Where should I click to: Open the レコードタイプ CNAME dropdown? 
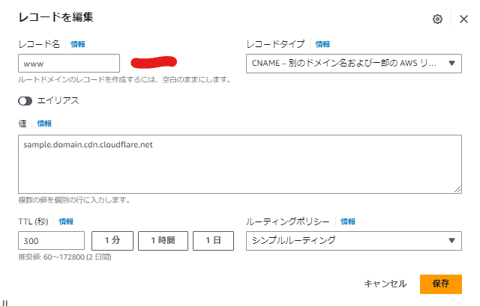(x=354, y=64)
